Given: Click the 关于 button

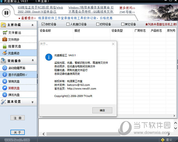Looking at the screenshot, I should [17, 132].
